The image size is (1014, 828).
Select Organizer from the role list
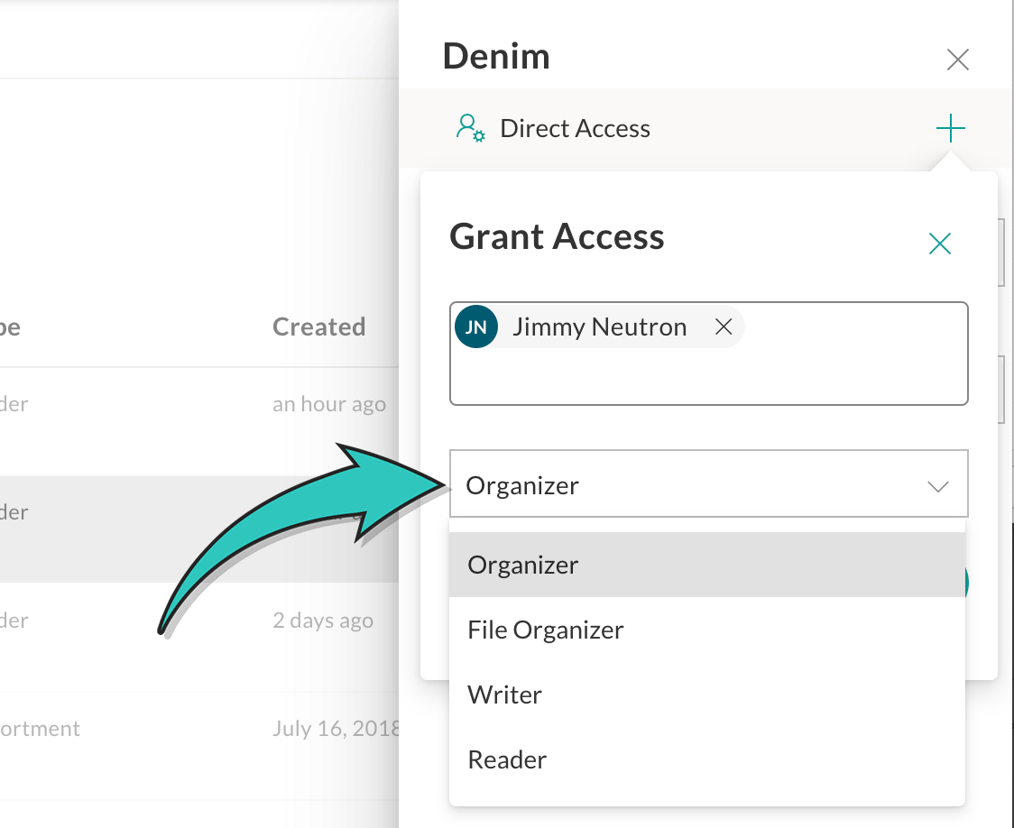pyautogui.click(x=707, y=565)
